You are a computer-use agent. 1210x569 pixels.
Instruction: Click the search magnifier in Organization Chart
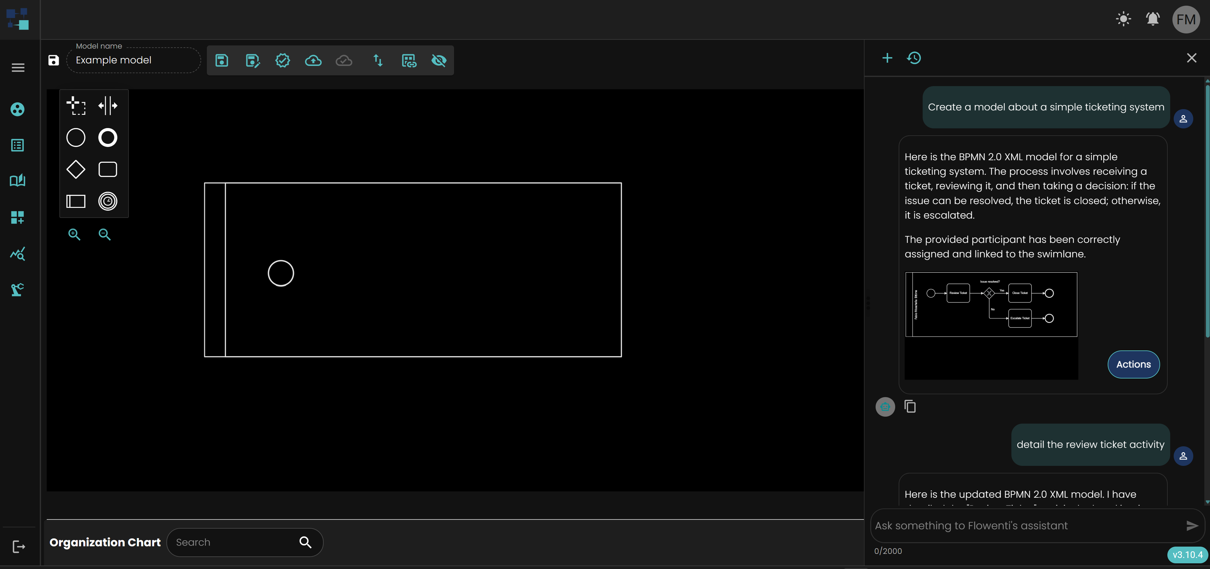click(x=305, y=542)
